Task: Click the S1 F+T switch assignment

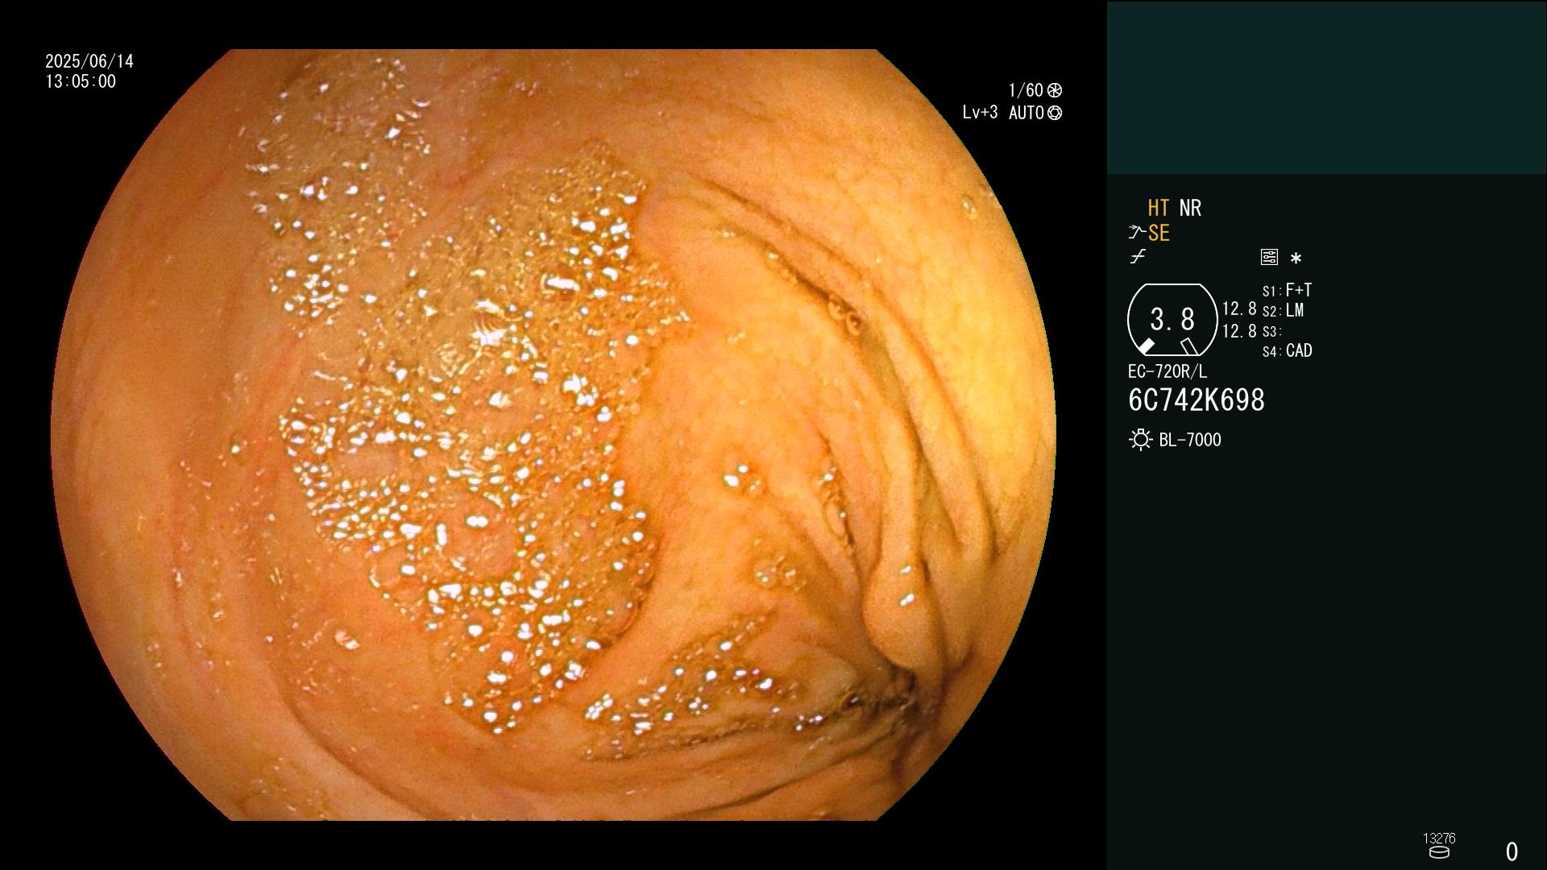Action: [1288, 290]
